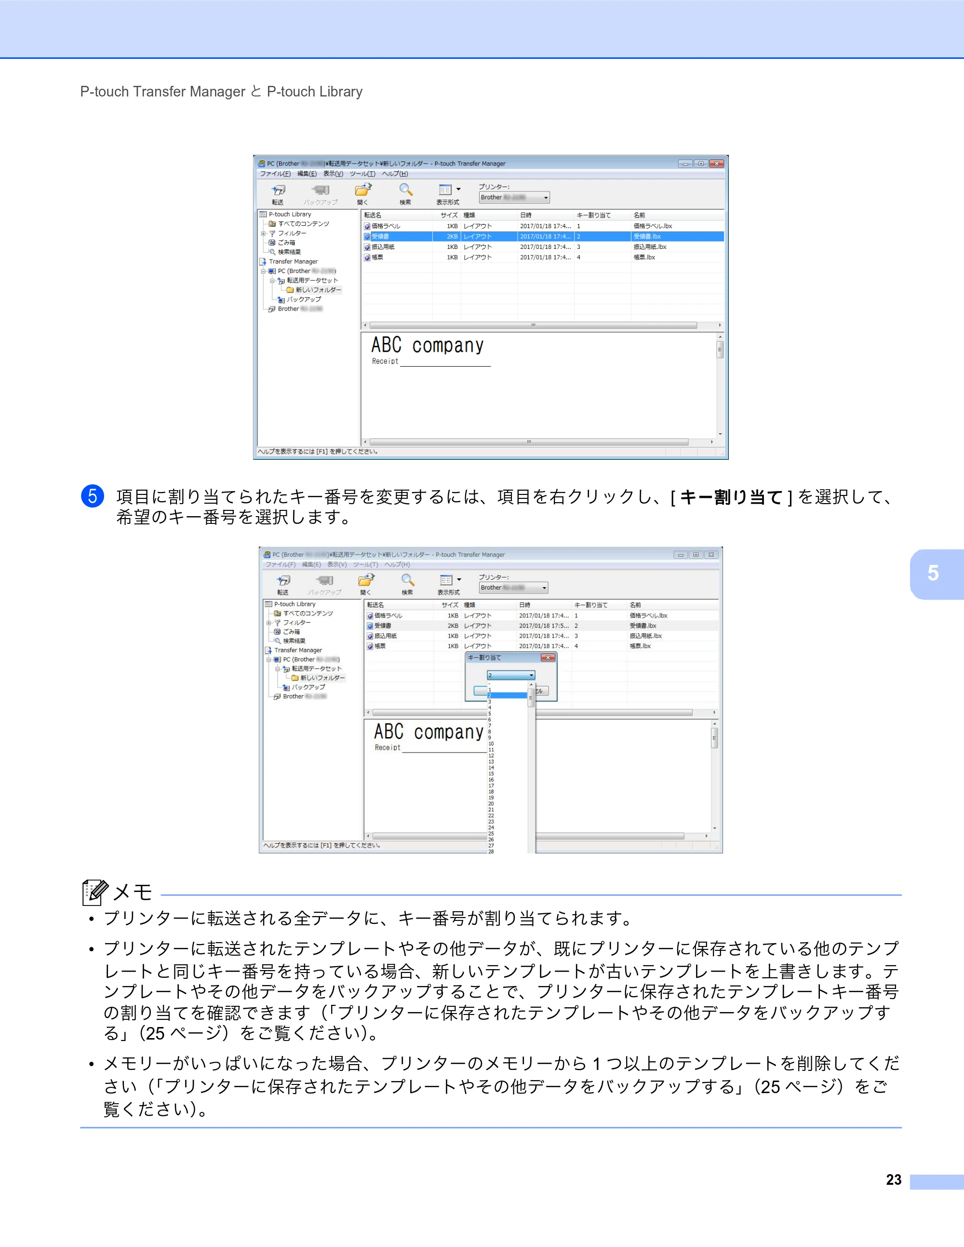Select 振込用紙 row in first screenshot list
This screenshot has width=964, height=1247.
coord(543,247)
